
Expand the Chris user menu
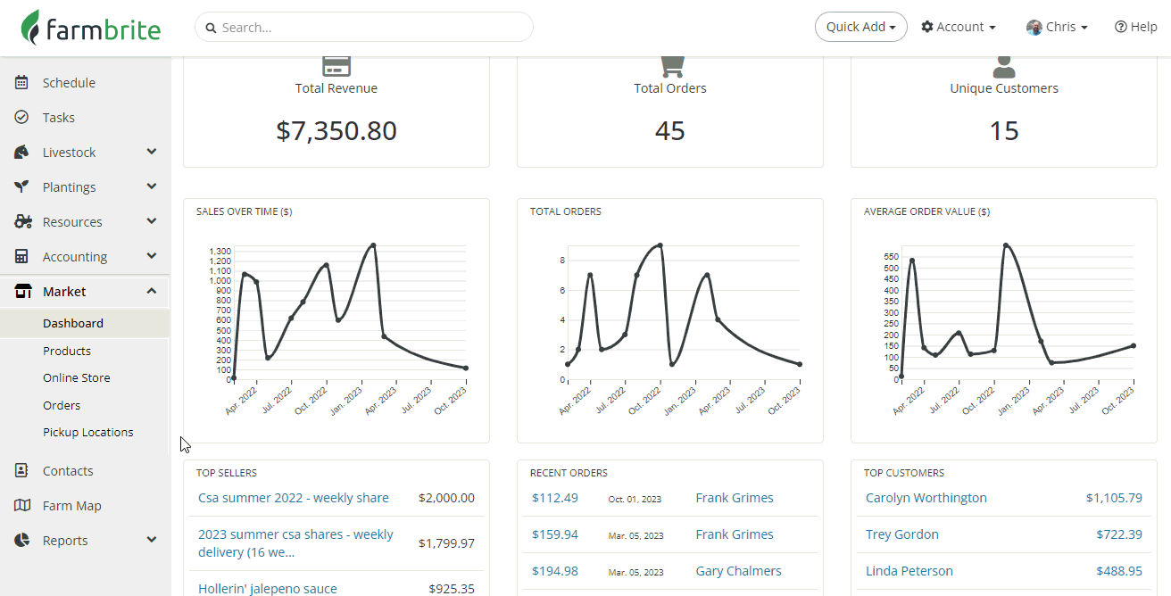coord(1057,27)
